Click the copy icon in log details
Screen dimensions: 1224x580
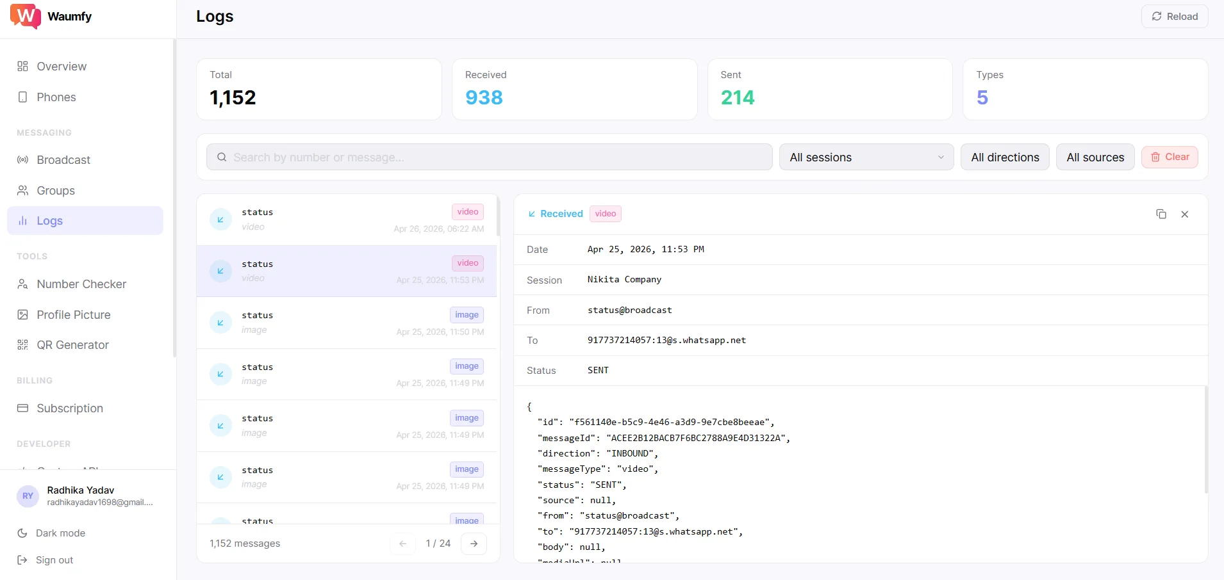click(x=1161, y=214)
